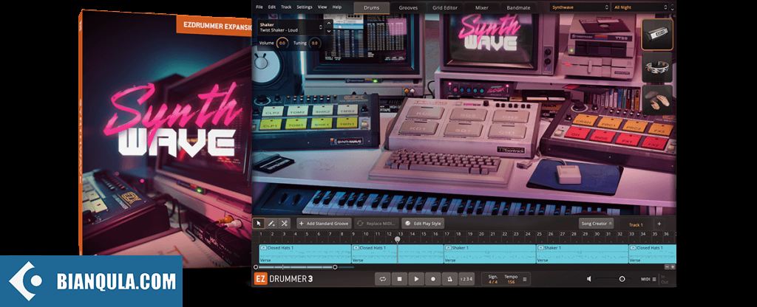The image size is (757, 307).
Task: Open the Track menu
Action: coord(286,7)
